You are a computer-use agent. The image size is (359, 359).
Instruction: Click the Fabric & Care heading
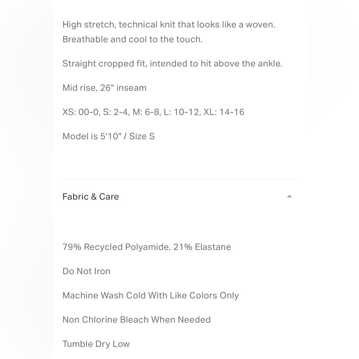[x=91, y=197]
